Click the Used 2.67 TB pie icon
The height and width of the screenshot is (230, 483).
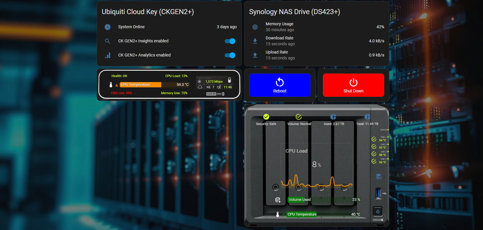pyautogui.click(x=333, y=117)
